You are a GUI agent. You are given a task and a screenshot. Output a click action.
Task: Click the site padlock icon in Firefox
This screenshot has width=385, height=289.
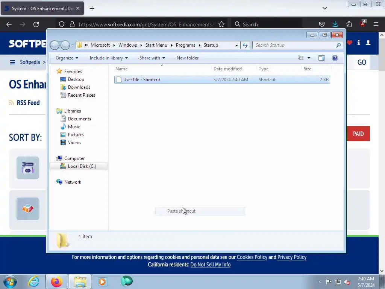point(72,24)
